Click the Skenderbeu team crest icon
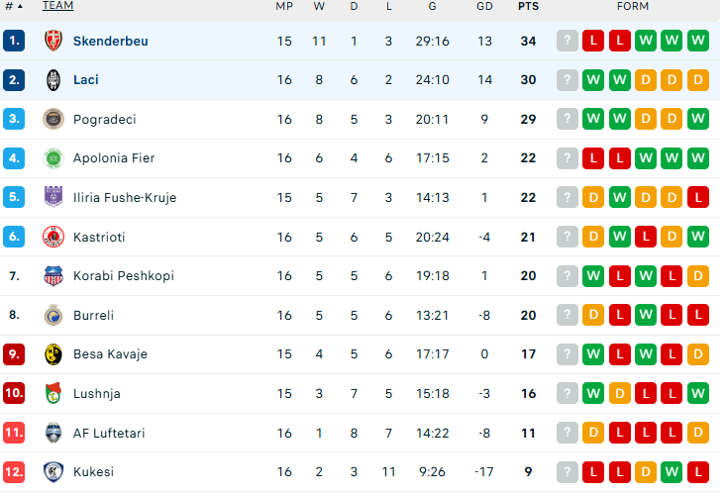The width and height of the screenshot is (725, 496). click(52, 41)
